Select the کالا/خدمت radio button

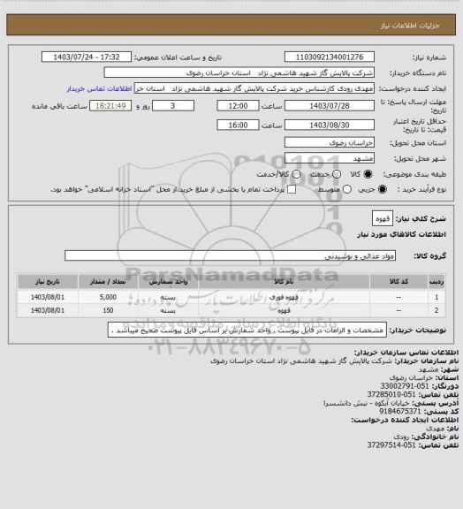[x=296, y=174]
